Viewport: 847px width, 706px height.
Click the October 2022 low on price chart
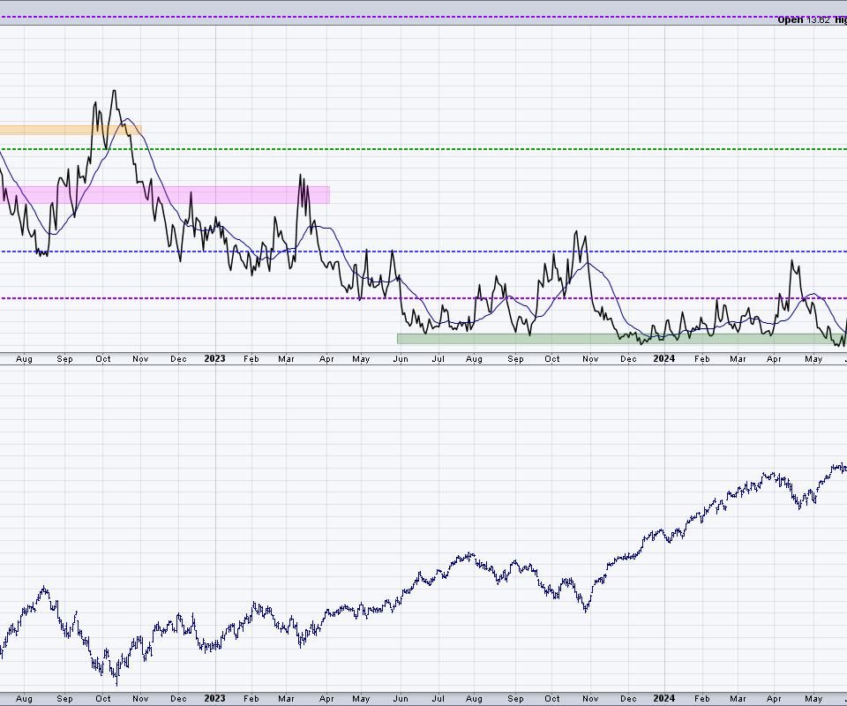coord(116,682)
